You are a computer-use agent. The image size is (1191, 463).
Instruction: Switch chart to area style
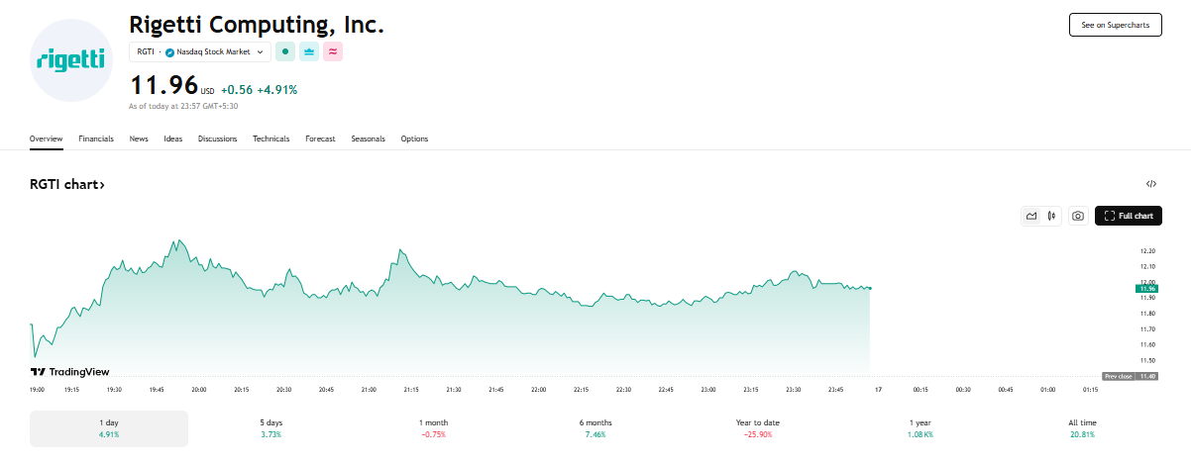tap(1031, 216)
